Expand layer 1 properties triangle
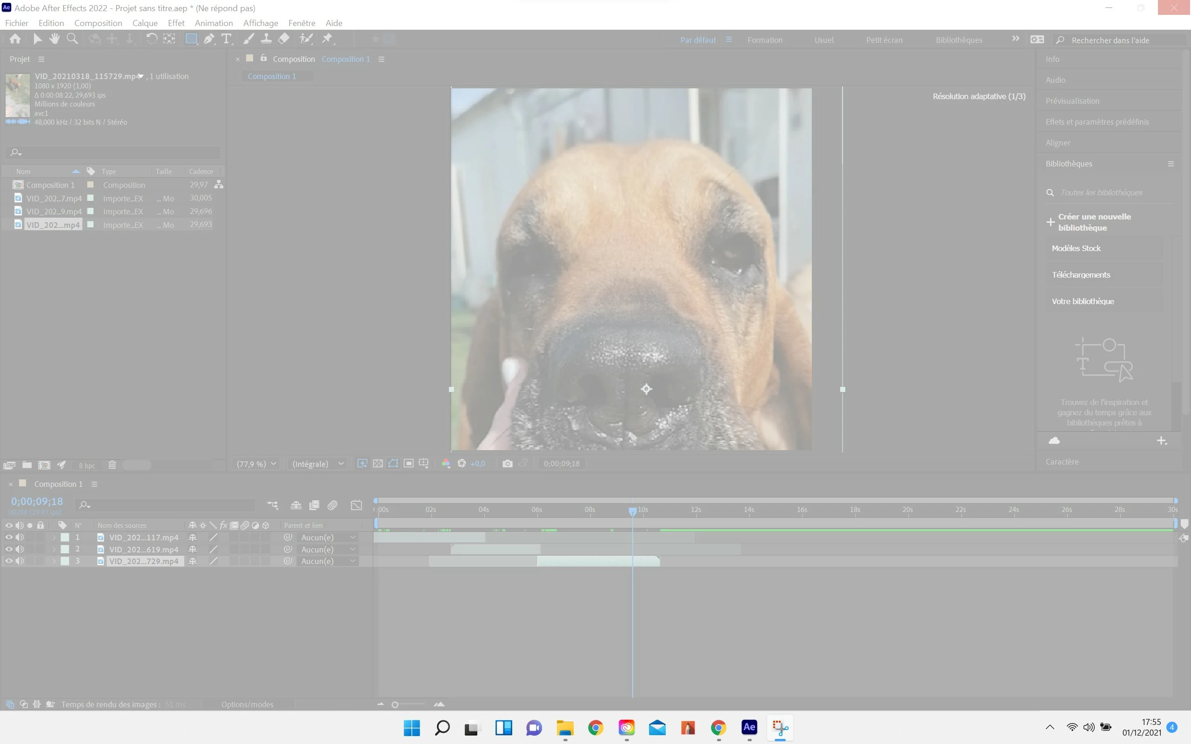Screen dimensions: 1191x744 point(54,538)
